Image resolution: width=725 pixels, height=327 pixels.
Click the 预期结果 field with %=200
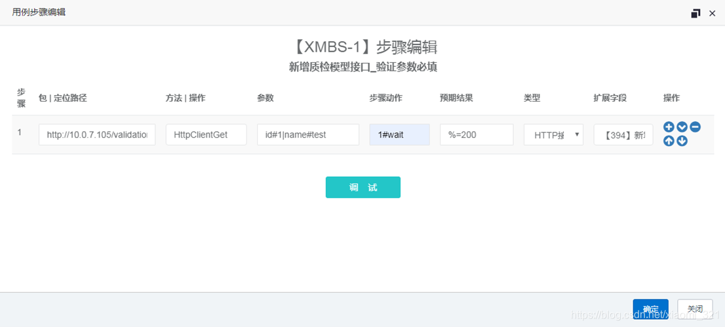point(477,134)
